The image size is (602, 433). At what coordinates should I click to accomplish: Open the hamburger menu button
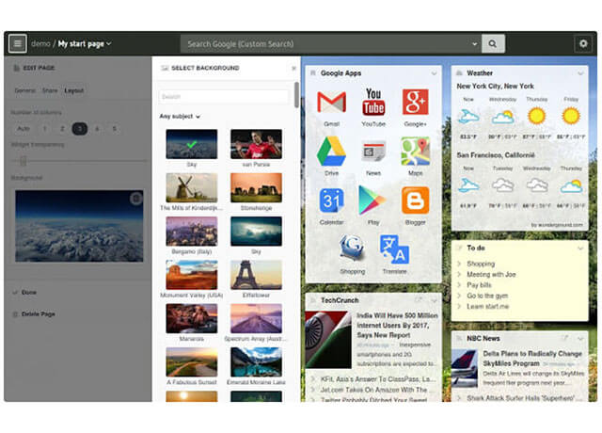click(x=17, y=43)
